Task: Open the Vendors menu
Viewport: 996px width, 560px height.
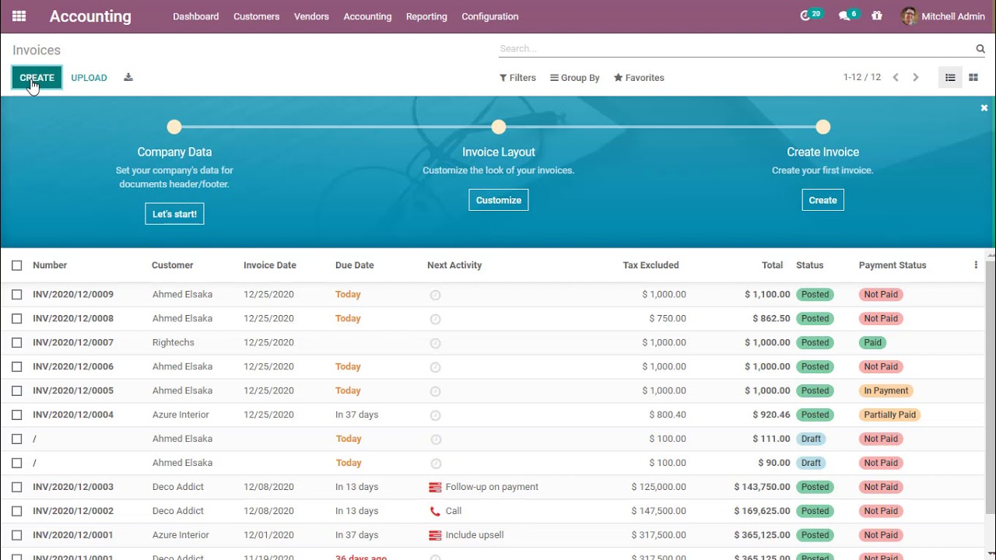Action: [x=311, y=16]
